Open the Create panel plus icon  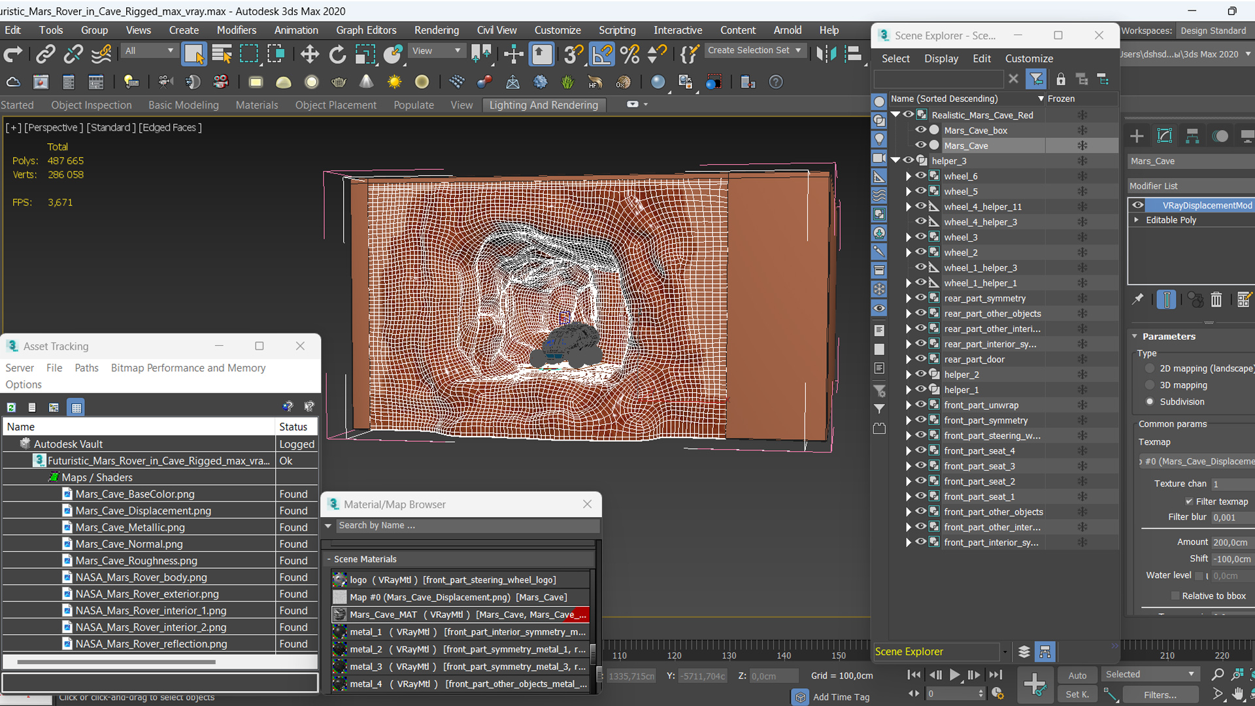click(1137, 136)
